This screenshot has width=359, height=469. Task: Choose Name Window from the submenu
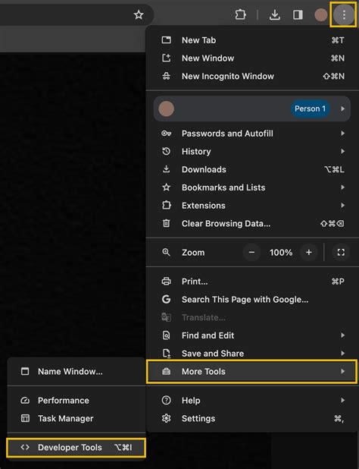(76, 372)
